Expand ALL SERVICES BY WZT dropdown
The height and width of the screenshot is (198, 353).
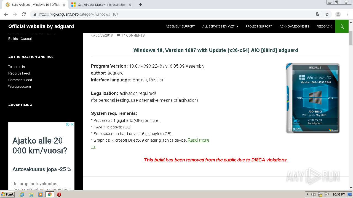(x=220, y=26)
